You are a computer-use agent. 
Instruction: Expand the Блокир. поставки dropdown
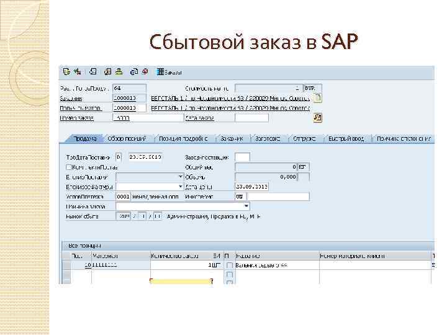(x=180, y=177)
